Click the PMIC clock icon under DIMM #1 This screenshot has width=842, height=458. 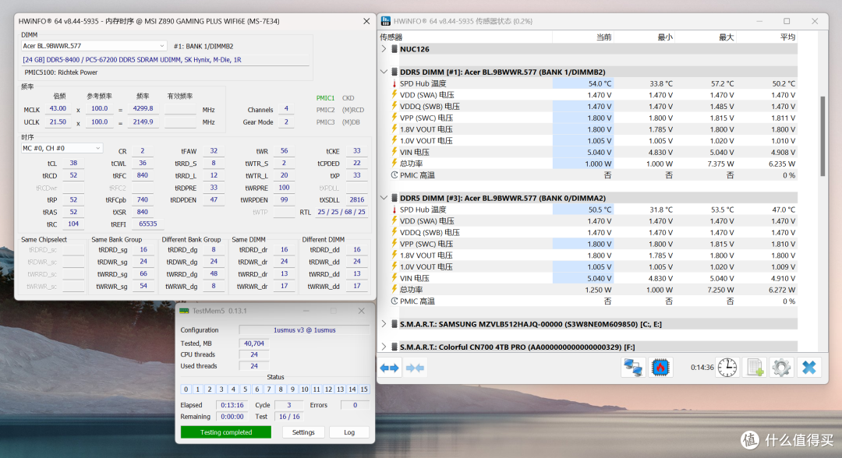(x=394, y=175)
